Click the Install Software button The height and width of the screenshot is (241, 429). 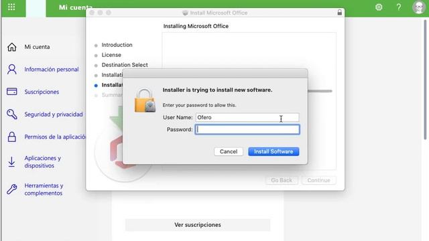[x=273, y=152]
